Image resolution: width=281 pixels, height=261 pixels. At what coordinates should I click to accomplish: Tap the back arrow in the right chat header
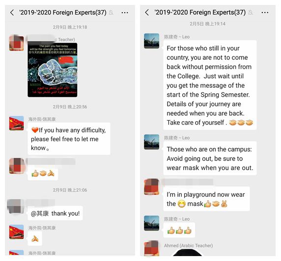coord(147,12)
